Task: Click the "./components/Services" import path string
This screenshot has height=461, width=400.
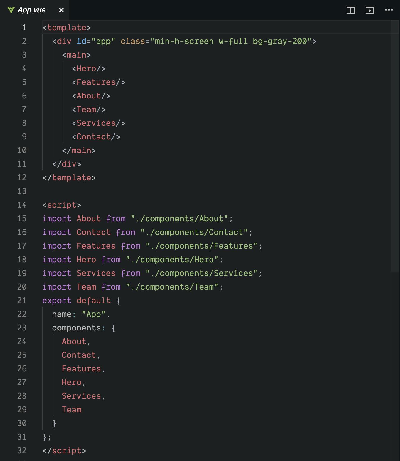Action: [201, 273]
